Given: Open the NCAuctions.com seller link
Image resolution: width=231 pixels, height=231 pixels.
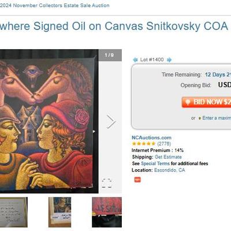Looking at the screenshot, I should (151, 137).
